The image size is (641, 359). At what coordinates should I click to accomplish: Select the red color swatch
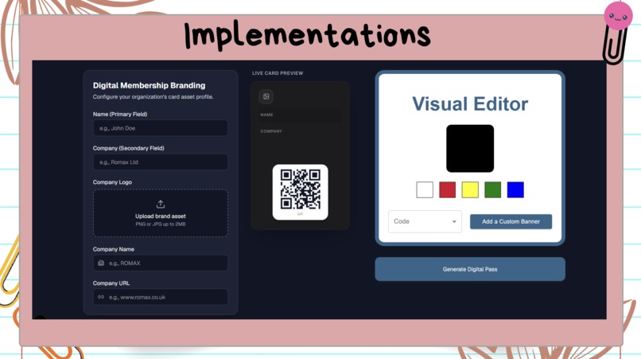[447, 190]
